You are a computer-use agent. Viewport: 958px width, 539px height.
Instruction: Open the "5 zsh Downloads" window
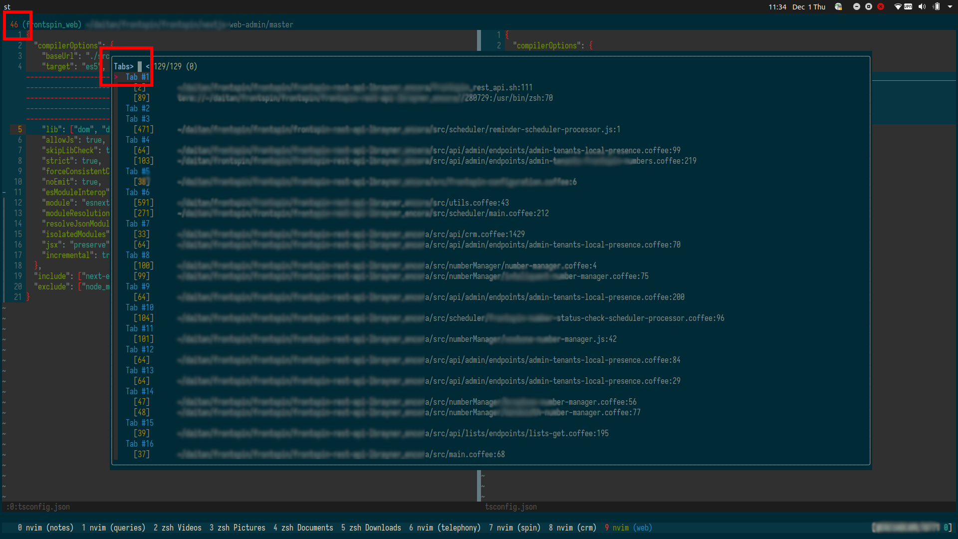point(371,528)
